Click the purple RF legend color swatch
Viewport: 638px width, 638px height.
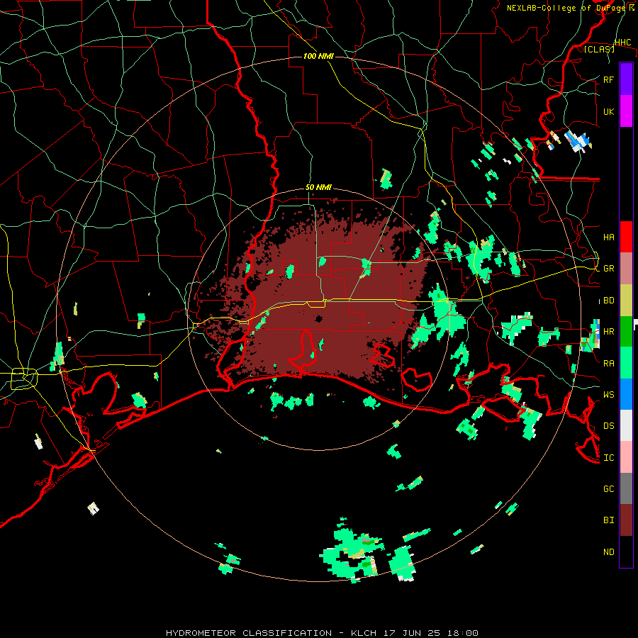click(x=626, y=79)
